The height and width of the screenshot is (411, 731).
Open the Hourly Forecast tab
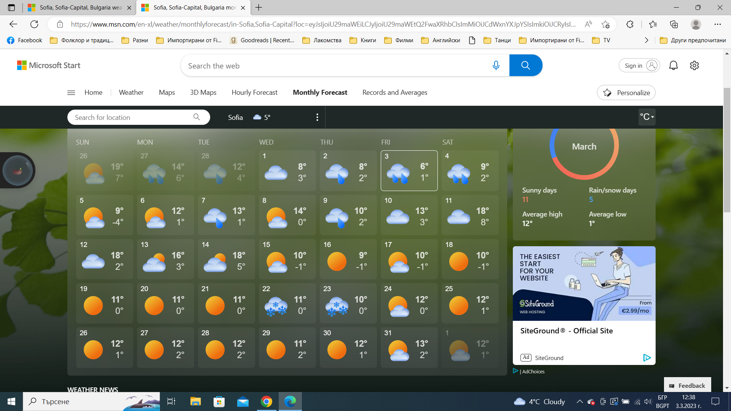[x=254, y=92]
